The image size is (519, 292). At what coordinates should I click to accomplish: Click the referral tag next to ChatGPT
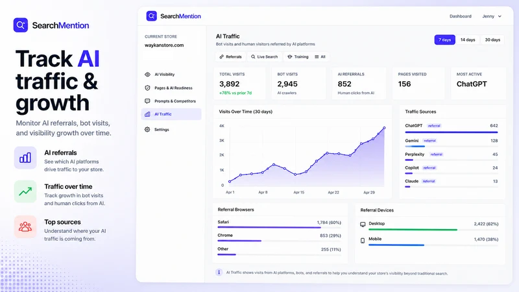[x=434, y=126]
